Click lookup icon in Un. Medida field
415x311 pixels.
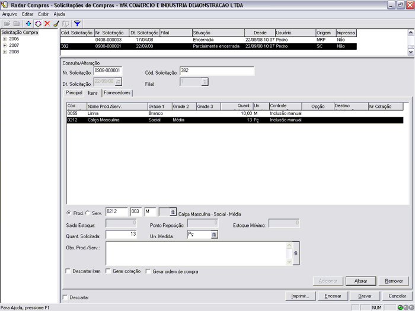[x=214, y=235]
